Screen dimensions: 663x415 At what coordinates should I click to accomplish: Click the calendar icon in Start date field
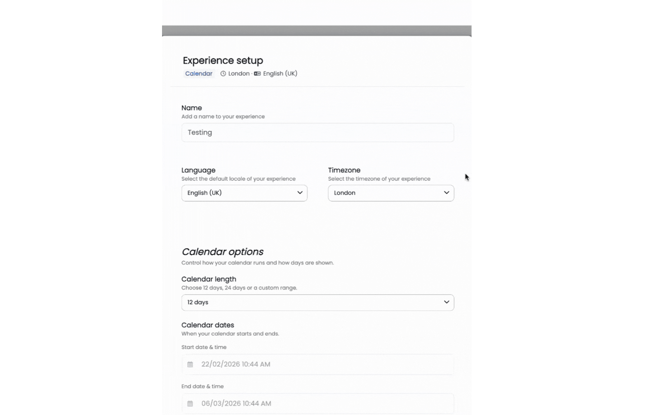tap(190, 364)
